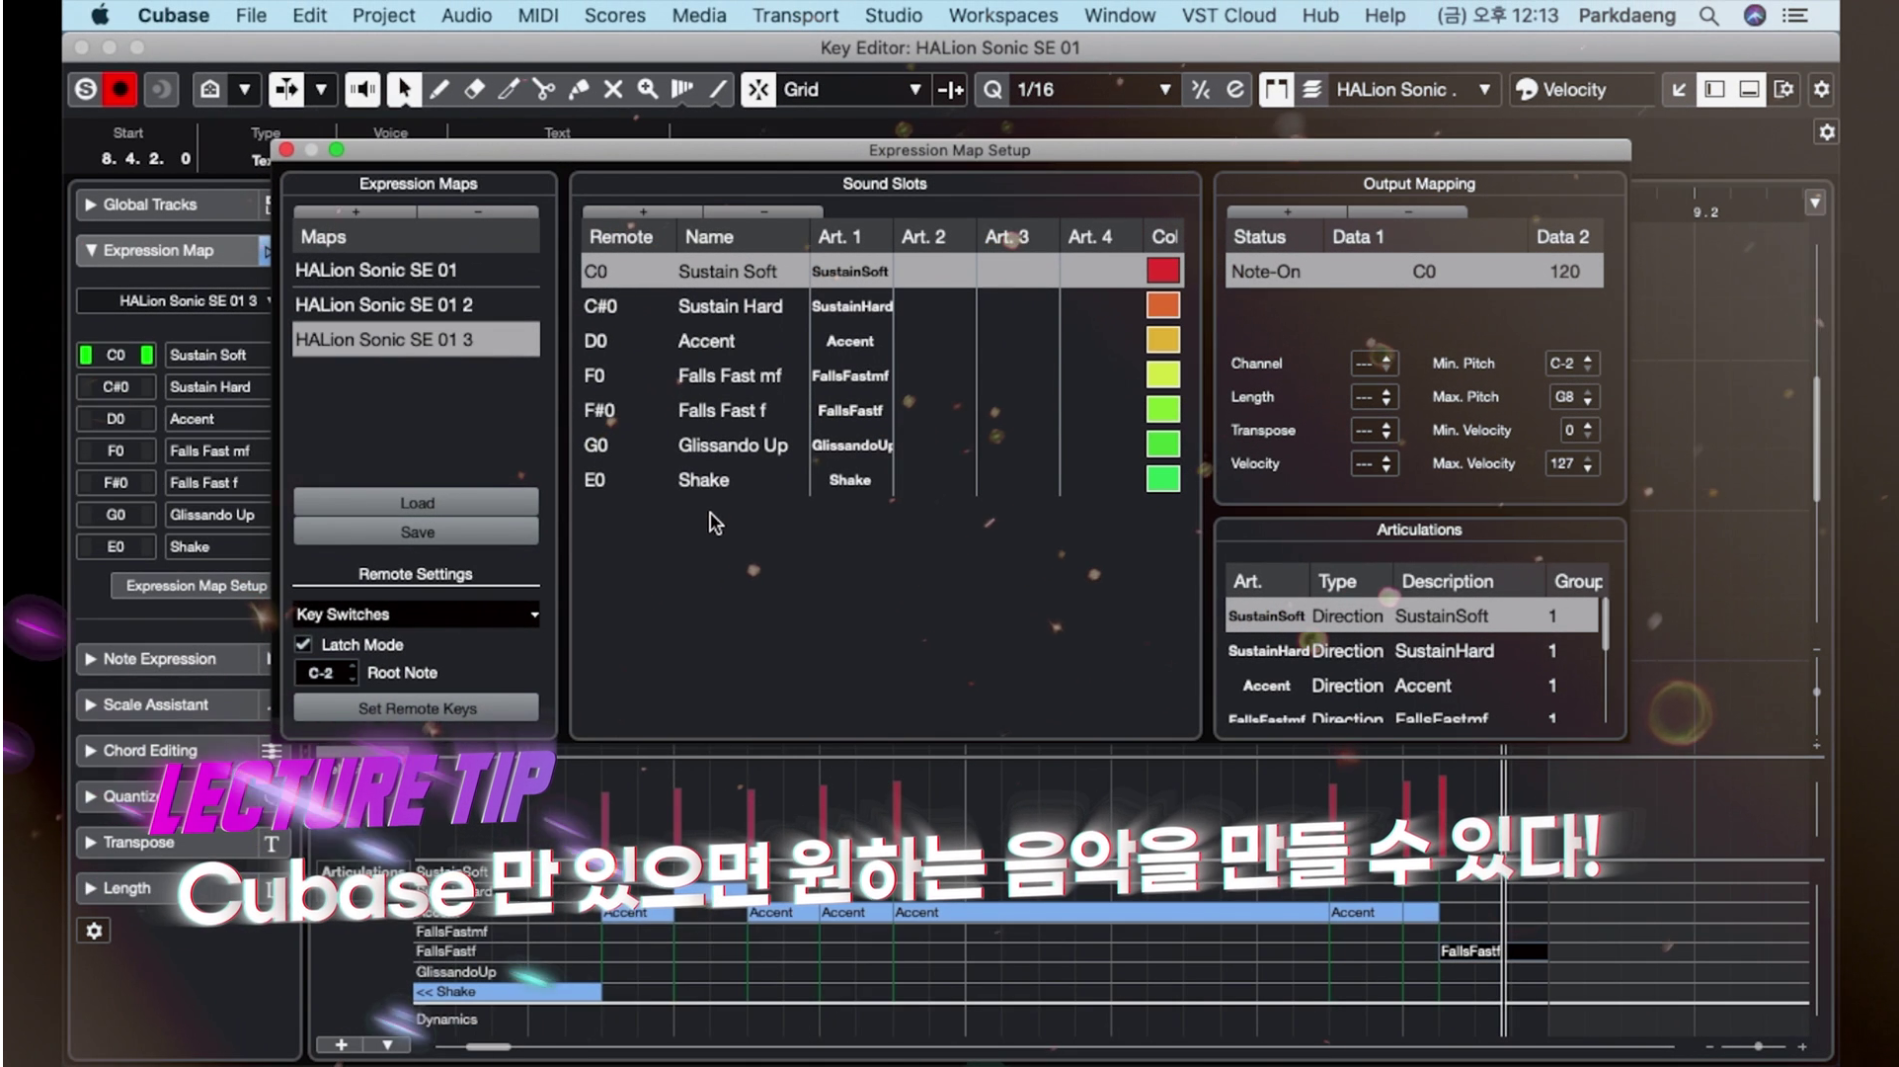Select the Split scissors tool

click(x=543, y=90)
